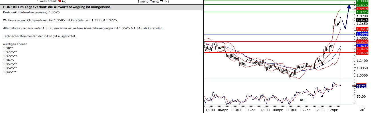Click the 1.38** key level entry
Image resolution: width=381 pixels, height=113 pixels.
(8, 48)
